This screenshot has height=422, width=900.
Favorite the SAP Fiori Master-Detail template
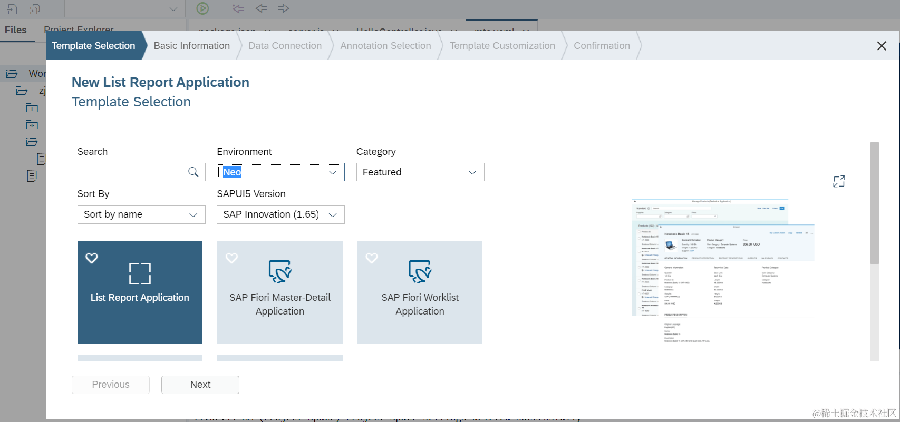[x=232, y=258]
